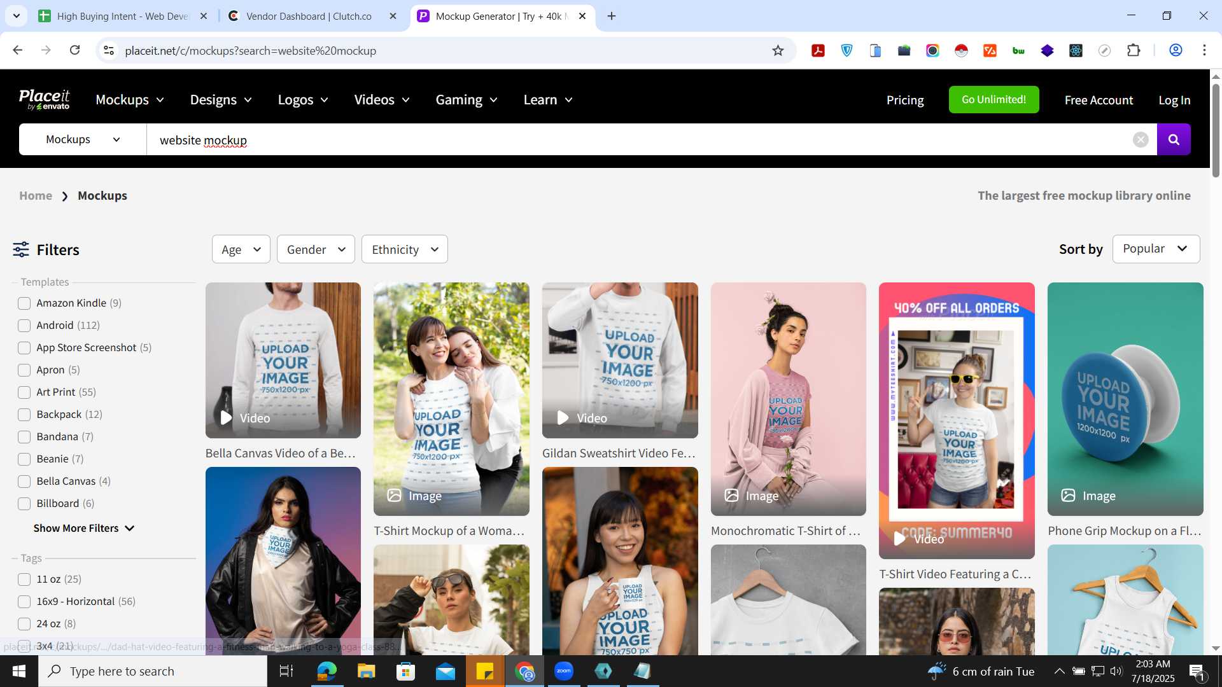
Task: Go back to the previous page
Action: (18, 50)
